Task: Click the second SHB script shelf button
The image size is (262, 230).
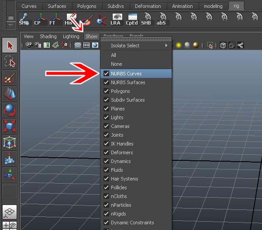Action: tap(147, 20)
